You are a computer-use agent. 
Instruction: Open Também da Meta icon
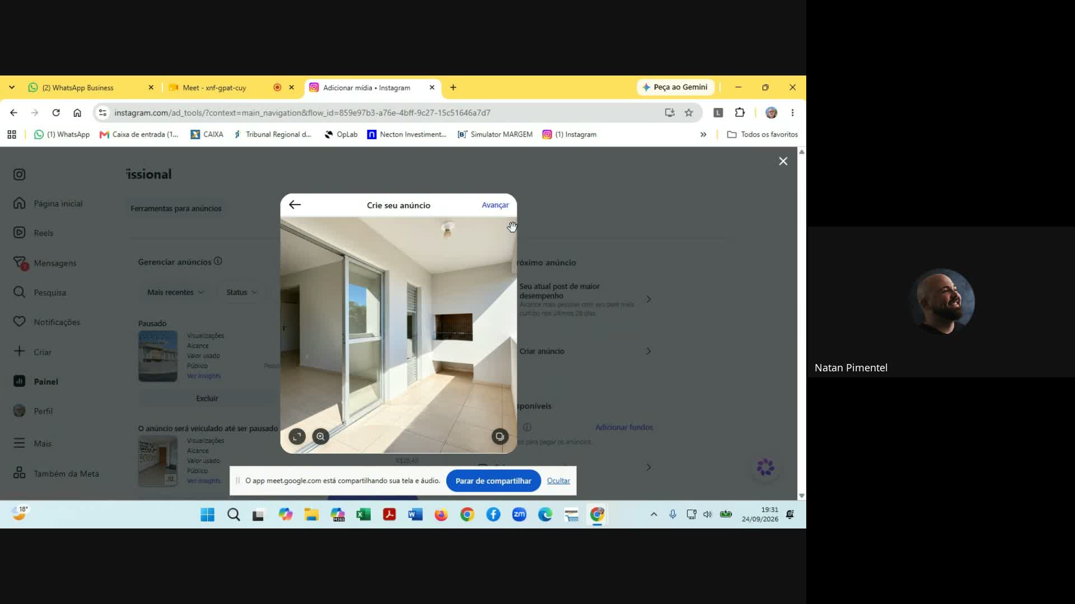pyautogui.click(x=20, y=473)
